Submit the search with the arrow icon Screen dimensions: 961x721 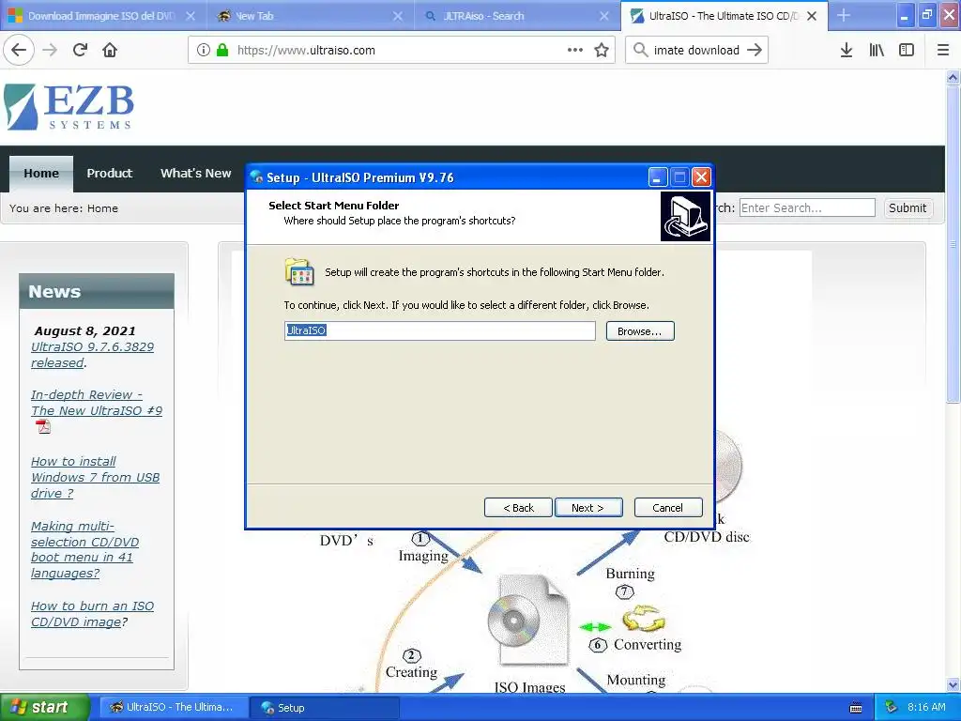tap(755, 50)
